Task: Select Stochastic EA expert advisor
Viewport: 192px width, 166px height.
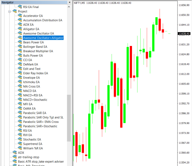Action: [32, 139]
